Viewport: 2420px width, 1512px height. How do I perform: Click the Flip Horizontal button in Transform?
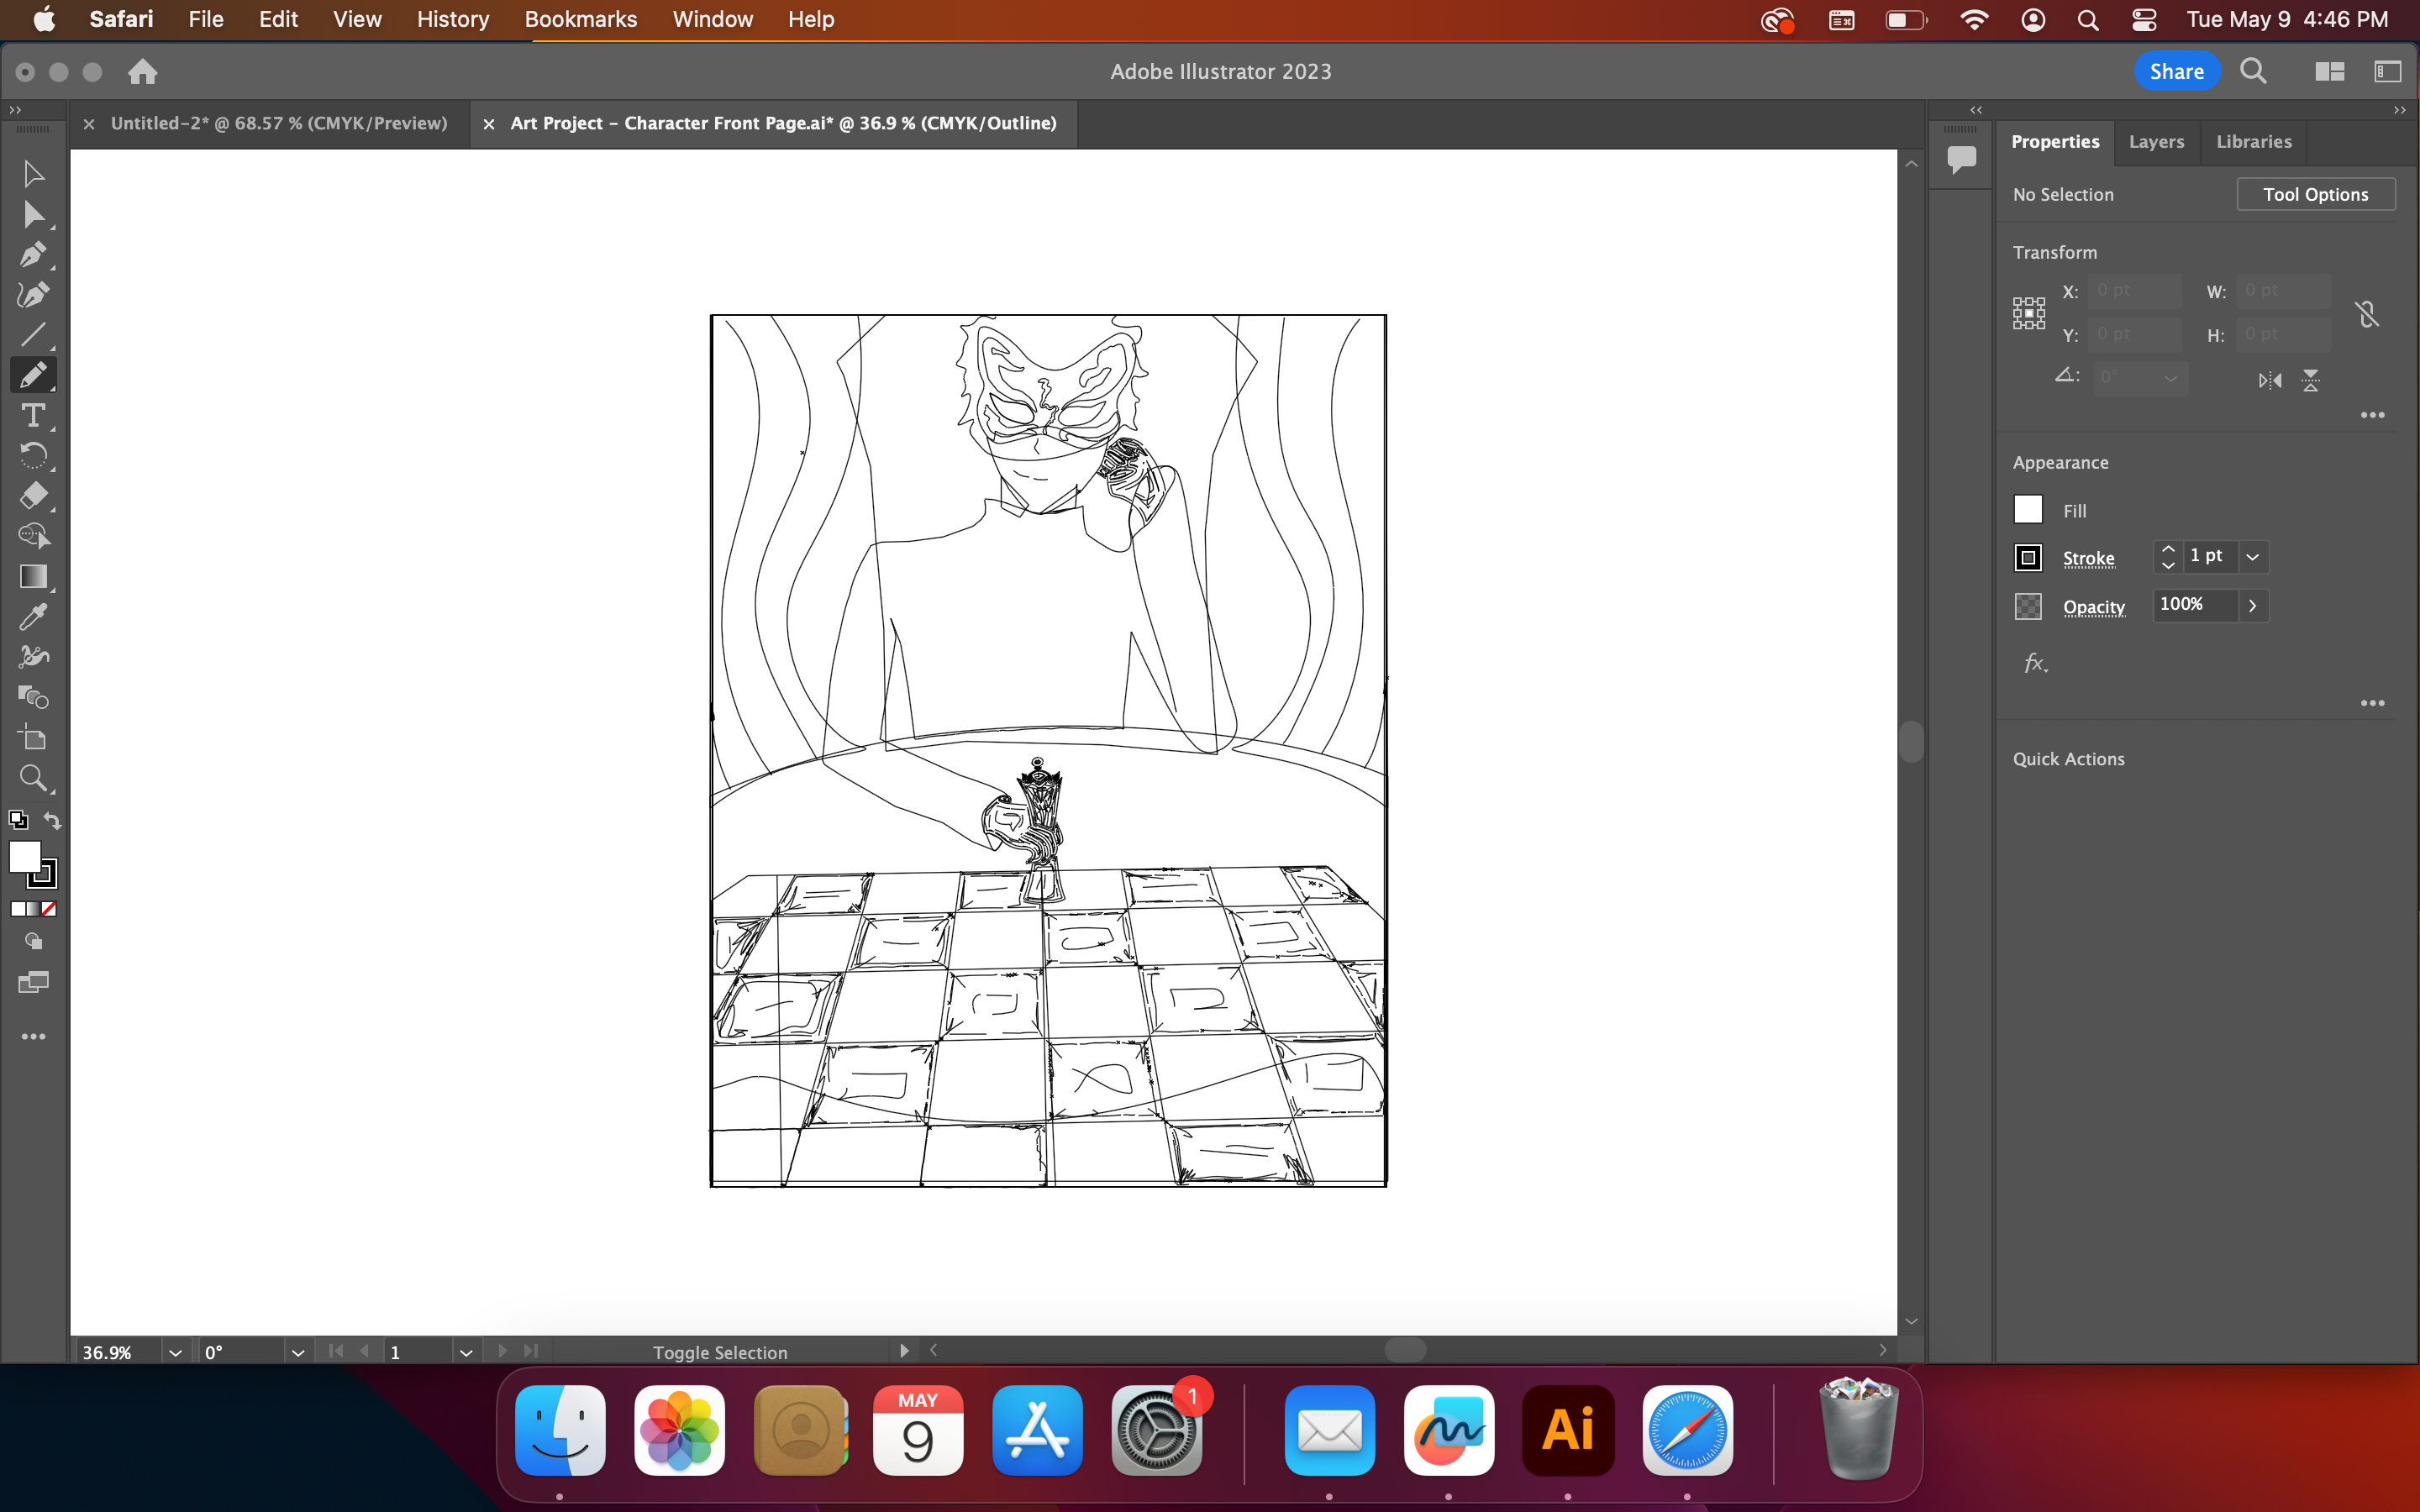point(2271,380)
